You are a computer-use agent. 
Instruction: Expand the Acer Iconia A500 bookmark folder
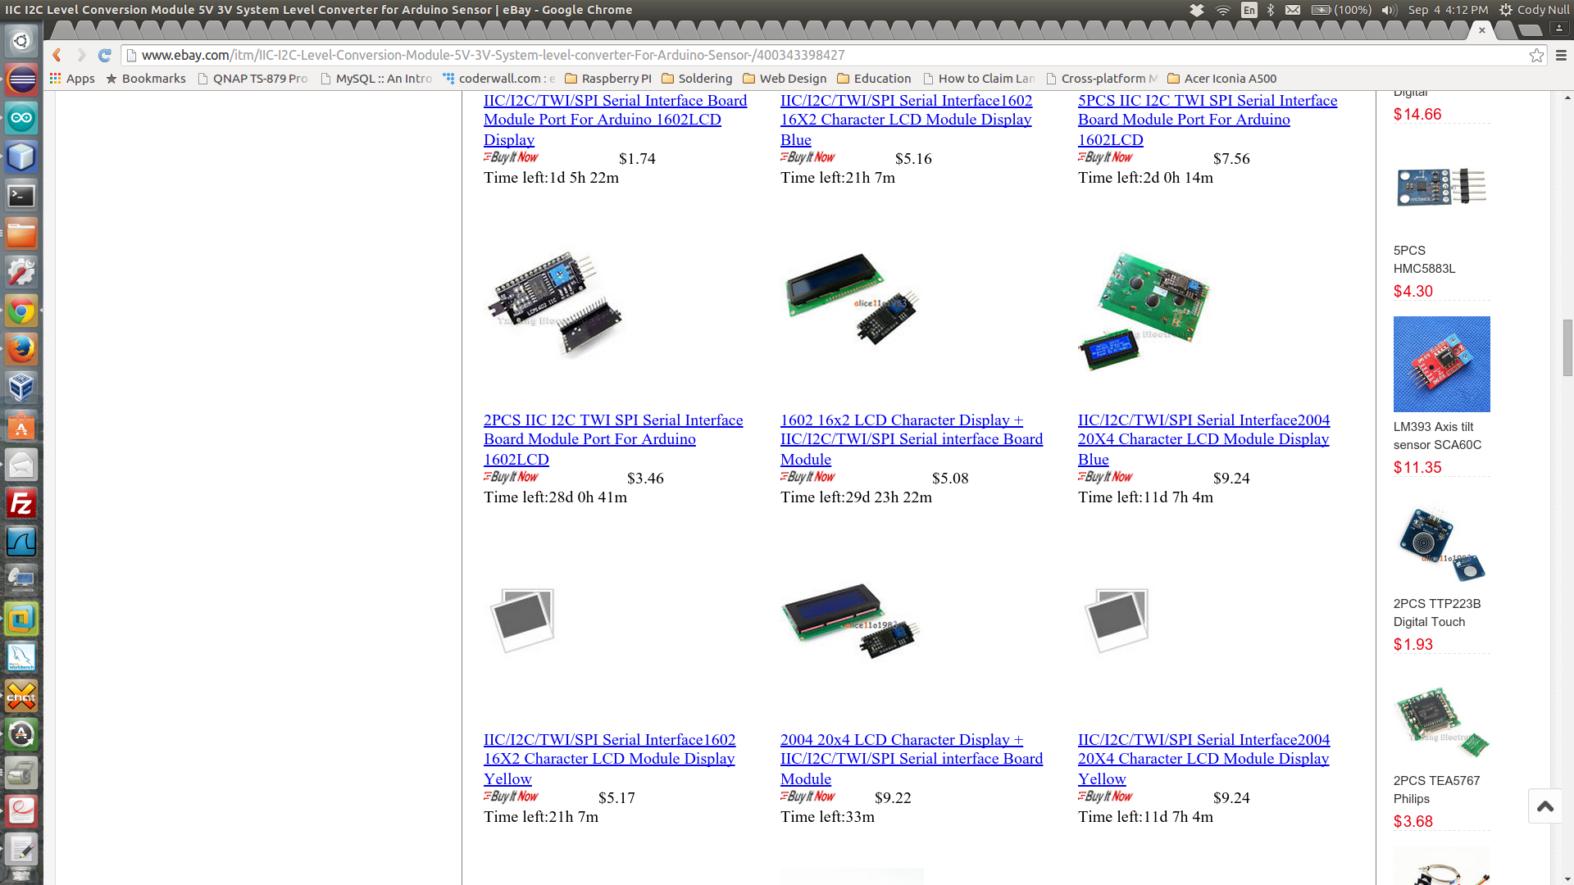coord(1221,79)
